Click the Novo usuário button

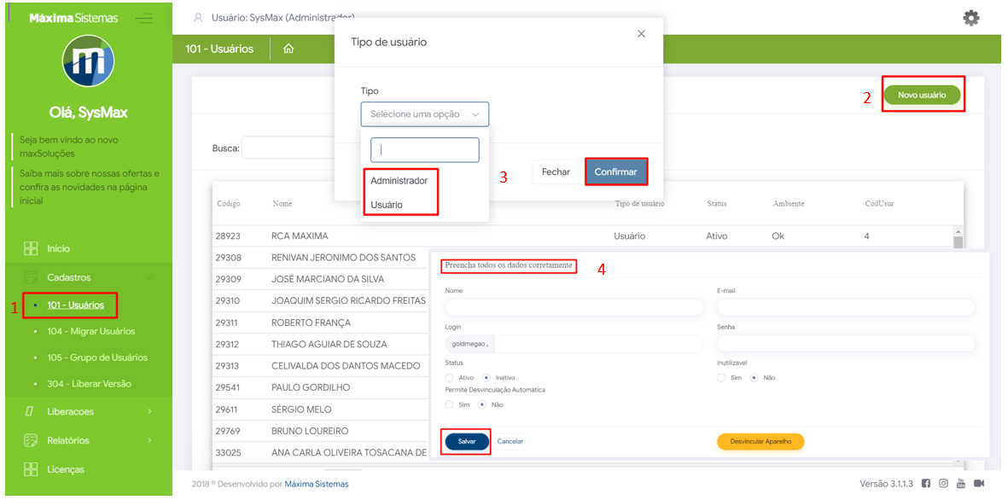coord(922,95)
